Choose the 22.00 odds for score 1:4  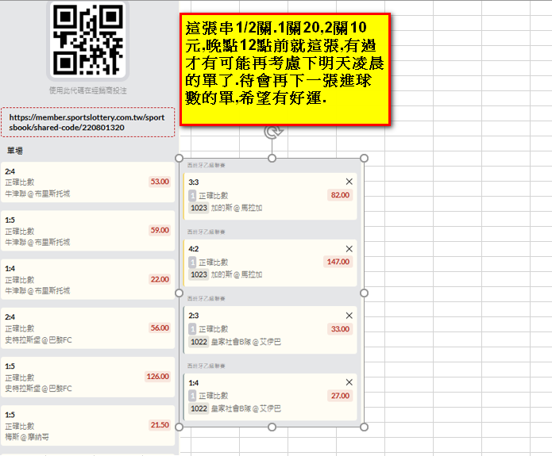pyautogui.click(x=160, y=279)
